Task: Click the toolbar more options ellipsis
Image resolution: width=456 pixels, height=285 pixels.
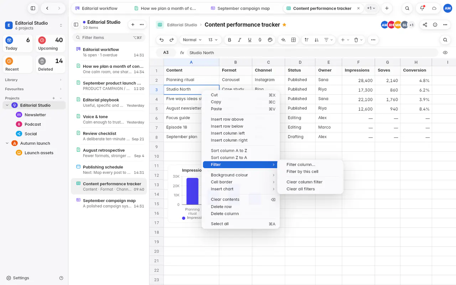Action: tap(373, 40)
